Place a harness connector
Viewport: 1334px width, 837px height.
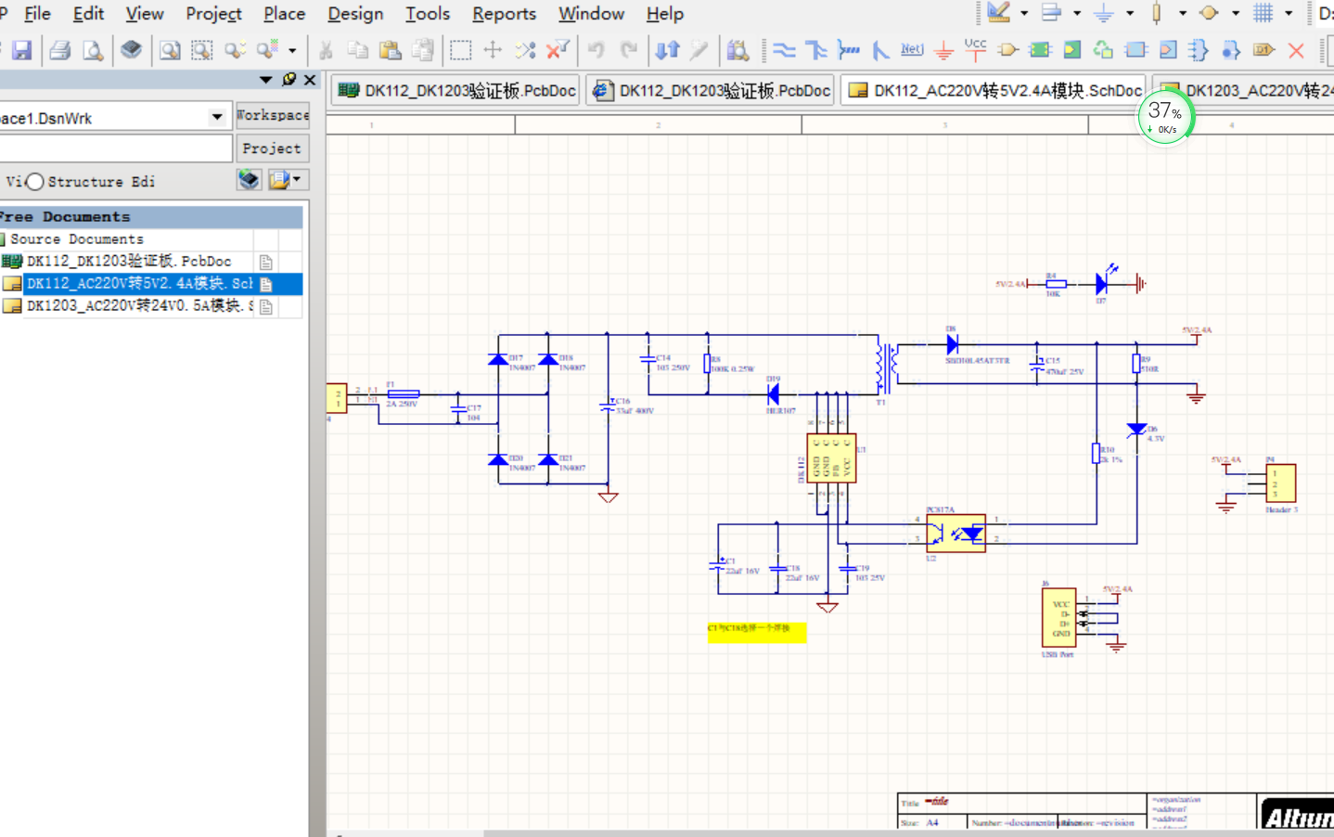point(1199,50)
